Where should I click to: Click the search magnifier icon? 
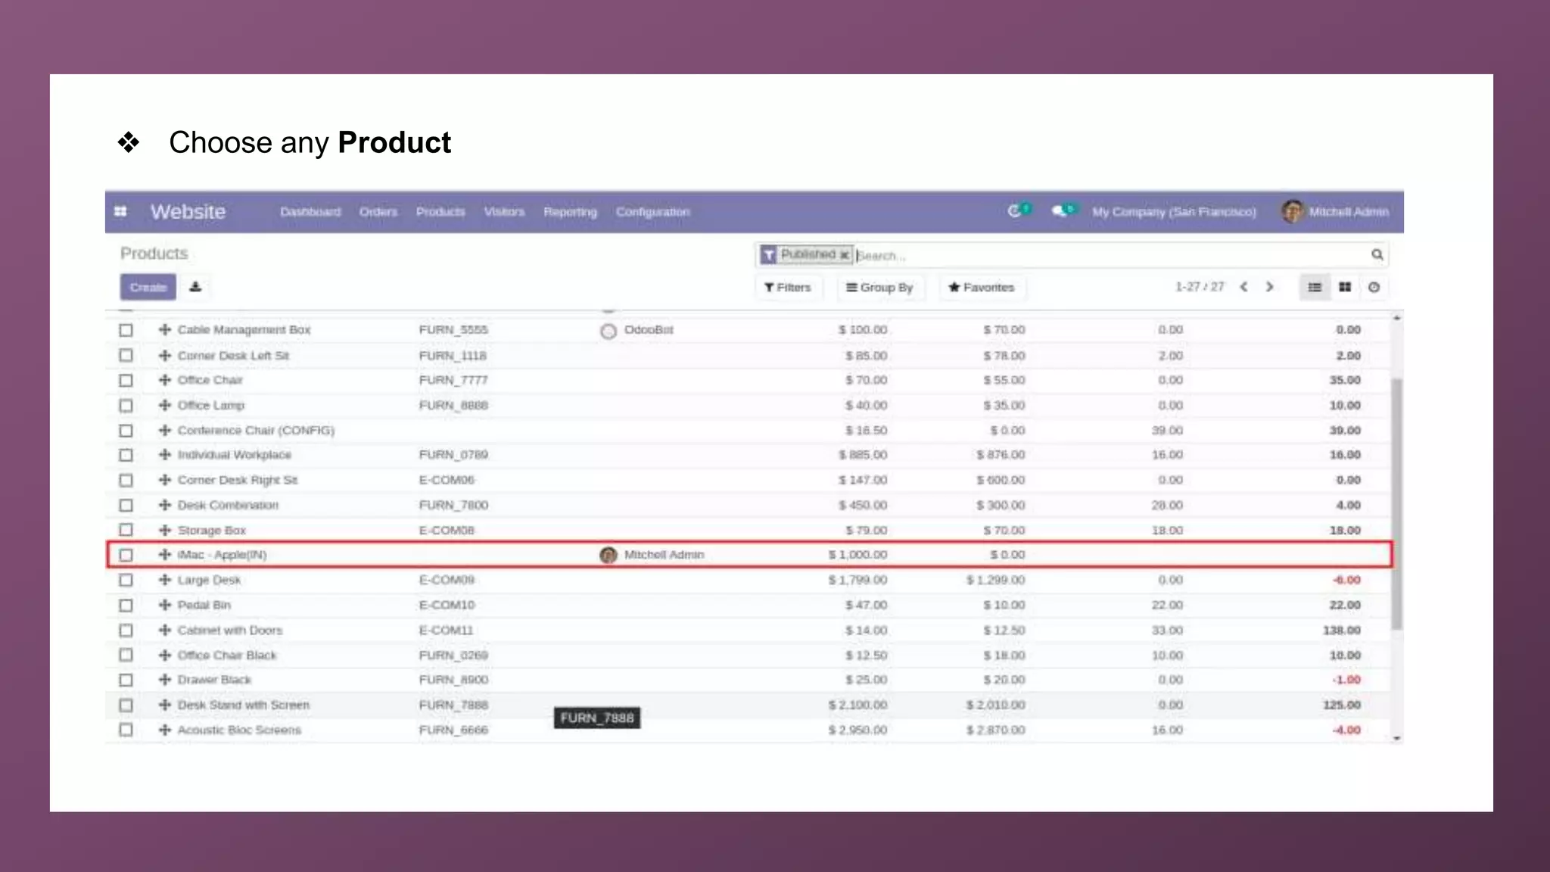(x=1377, y=255)
